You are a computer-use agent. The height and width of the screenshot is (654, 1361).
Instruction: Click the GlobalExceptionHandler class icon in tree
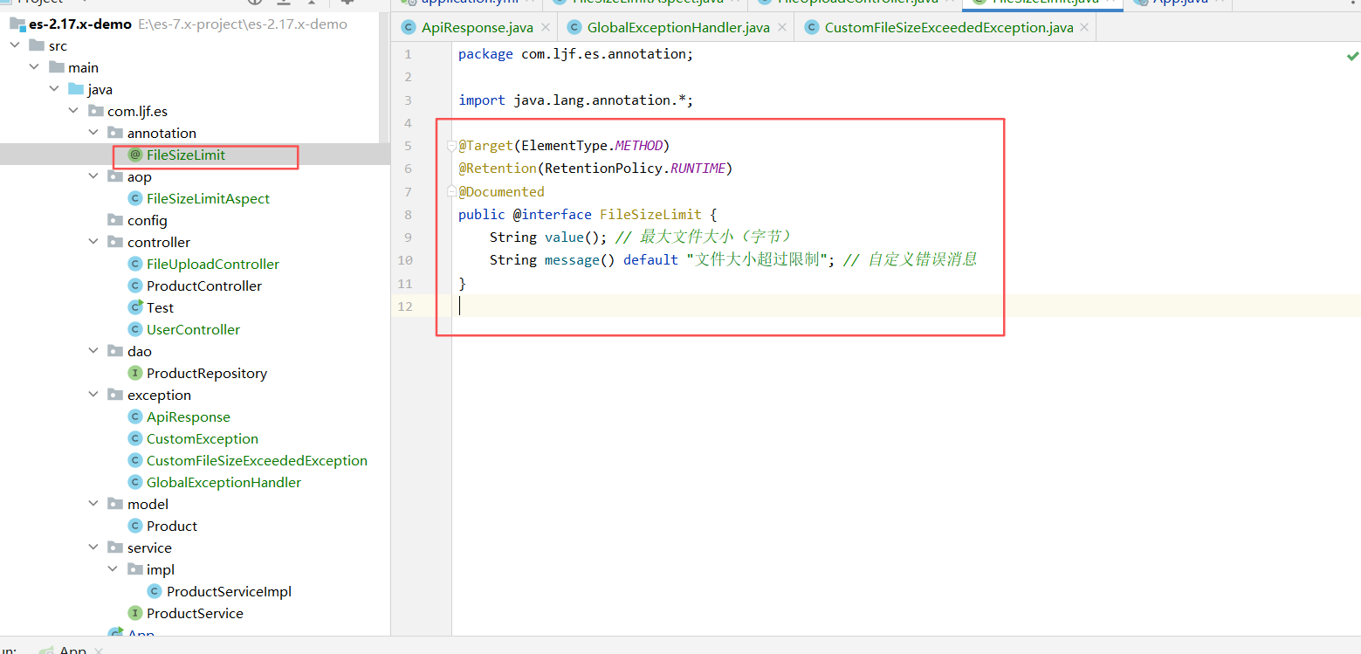pos(134,483)
